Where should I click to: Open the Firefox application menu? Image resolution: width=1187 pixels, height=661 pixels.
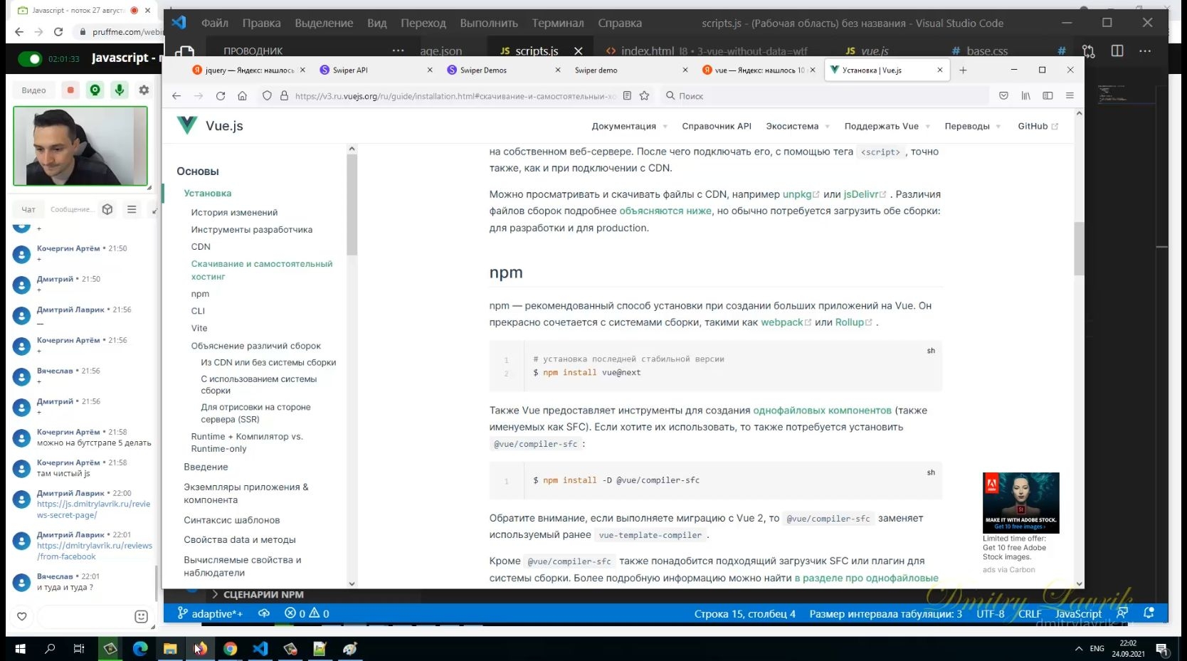click(x=1070, y=96)
